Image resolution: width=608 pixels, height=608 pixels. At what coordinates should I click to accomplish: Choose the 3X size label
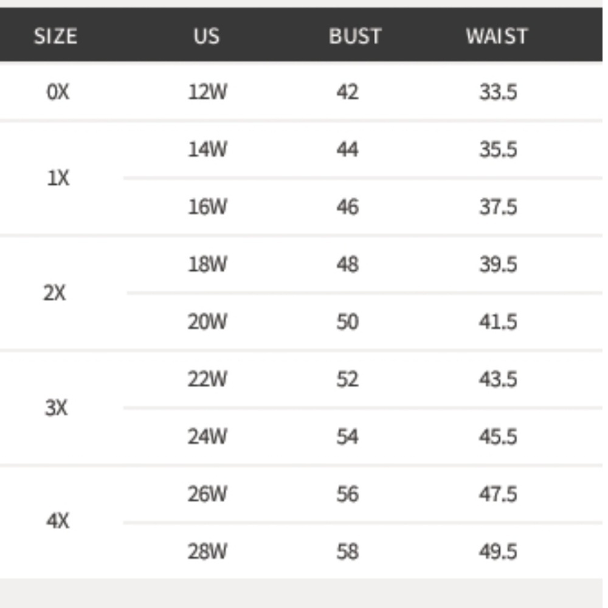click(56, 407)
